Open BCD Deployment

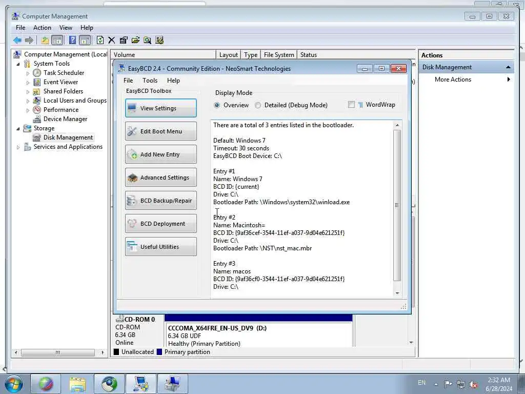point(160,224)
